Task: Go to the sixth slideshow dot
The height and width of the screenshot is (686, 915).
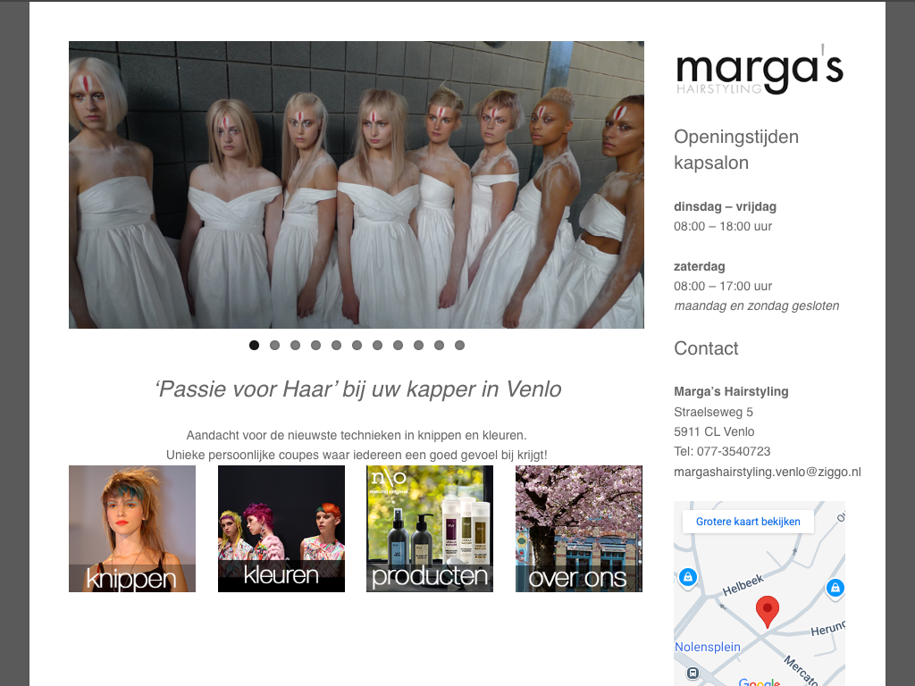Action: pyautogui.click(x=357, y=345)
